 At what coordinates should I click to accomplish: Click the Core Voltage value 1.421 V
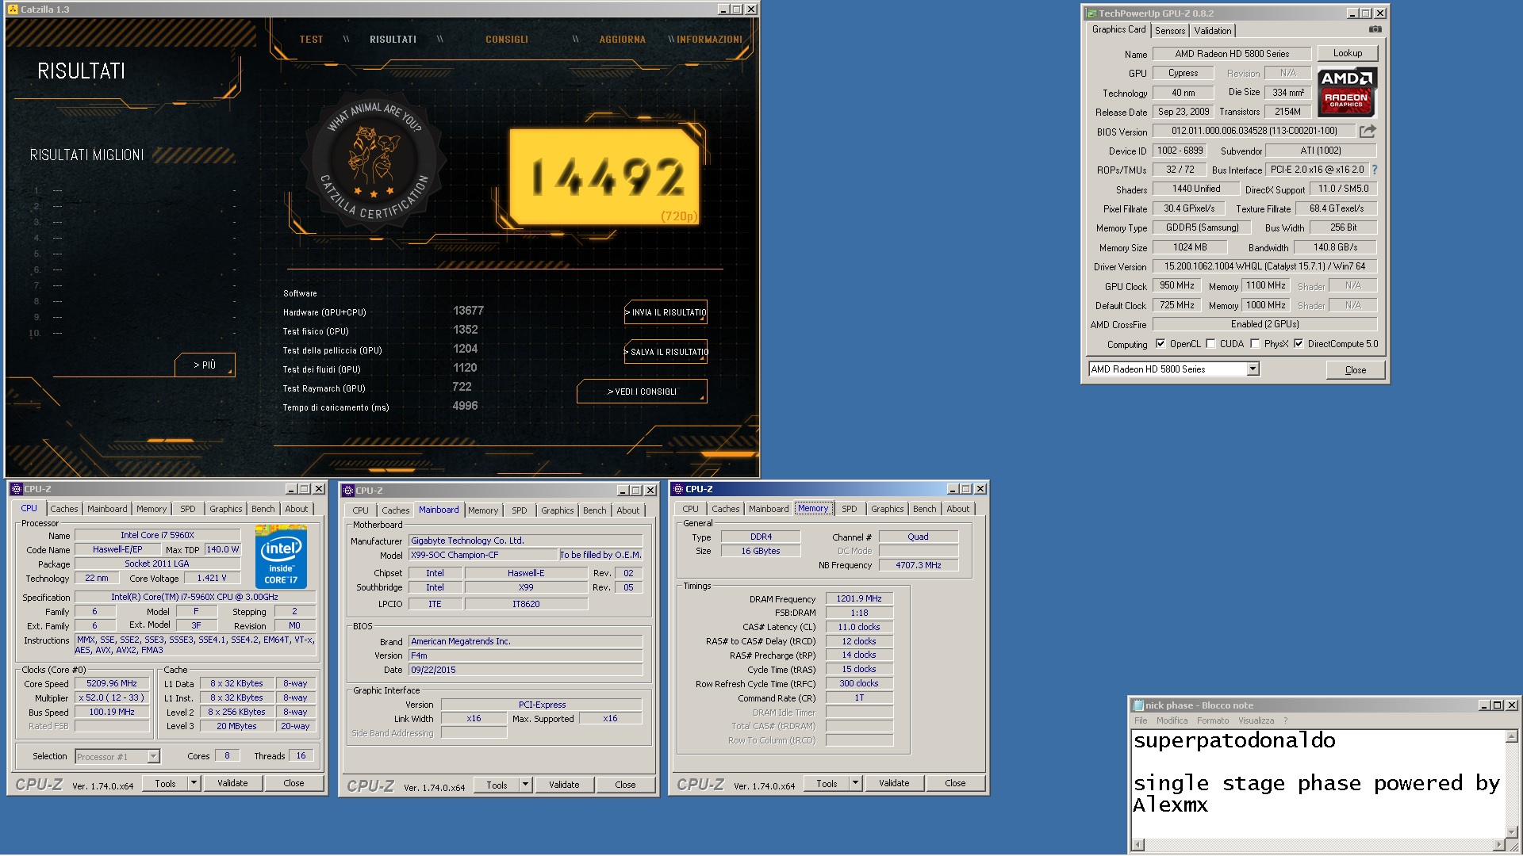coord(212,579)
